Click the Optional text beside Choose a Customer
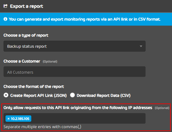 pyautogui.click(x=50, y=62)
